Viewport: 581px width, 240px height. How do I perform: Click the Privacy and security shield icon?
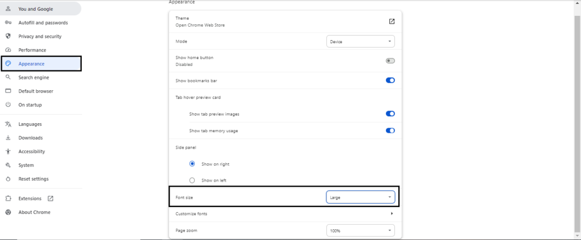(x=8, y=36)
